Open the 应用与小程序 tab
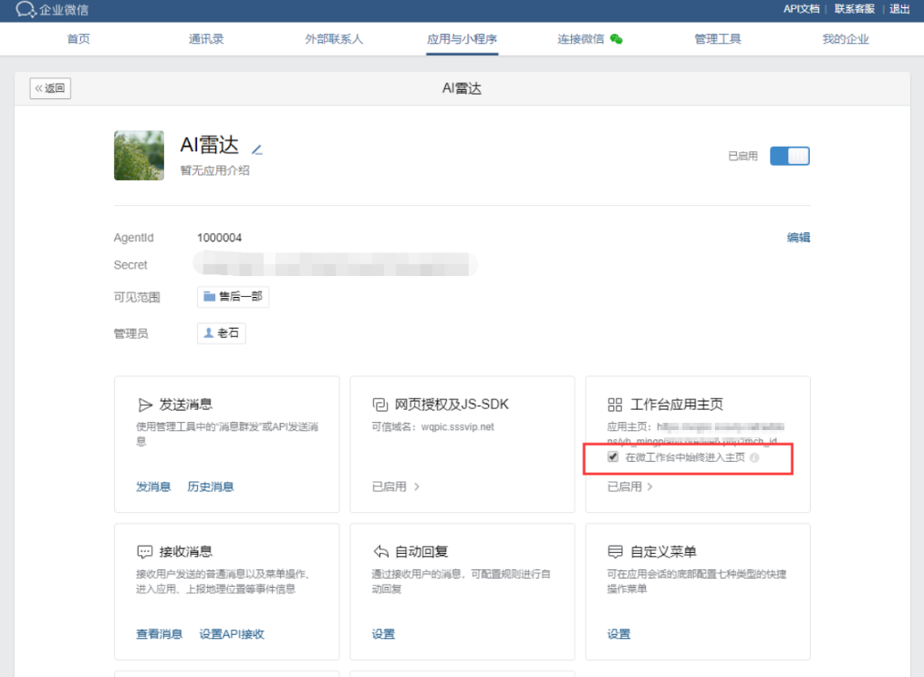The width and height of the screenshot is (924, 677). [462, 39]
